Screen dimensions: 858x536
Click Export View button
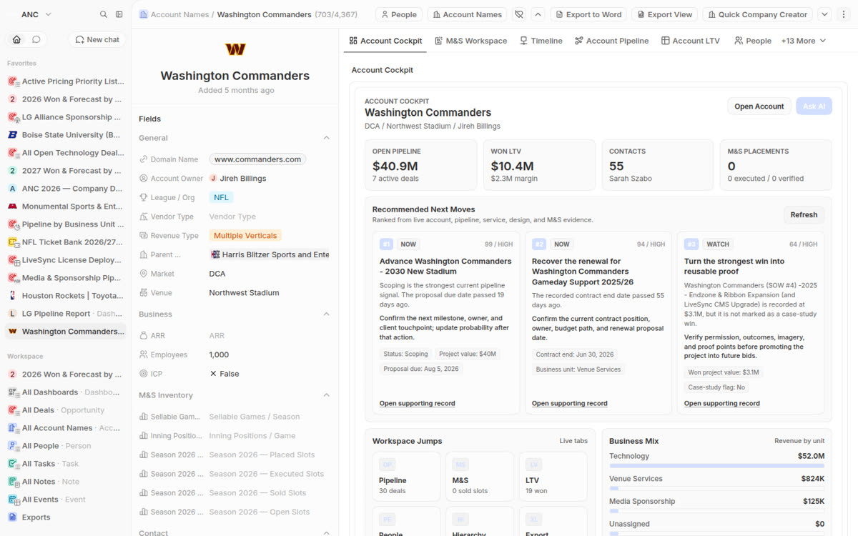pyautogui.click(x=665, y=14)
